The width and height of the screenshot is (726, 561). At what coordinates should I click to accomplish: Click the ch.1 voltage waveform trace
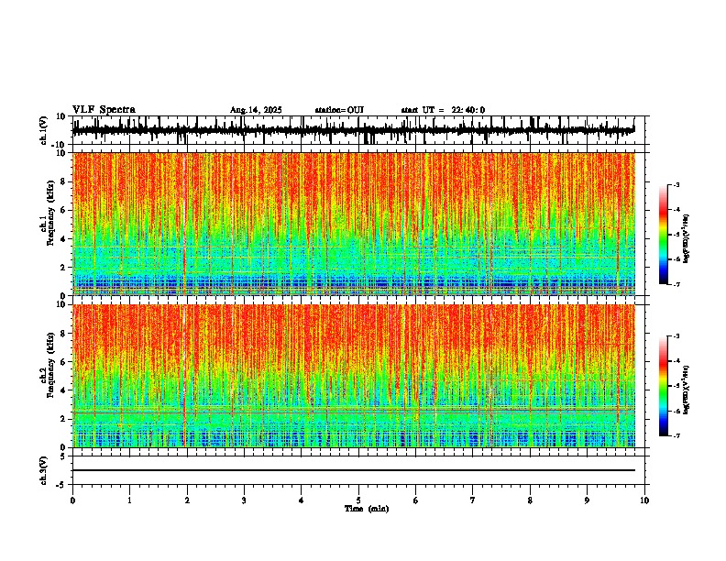pos(354,130)
